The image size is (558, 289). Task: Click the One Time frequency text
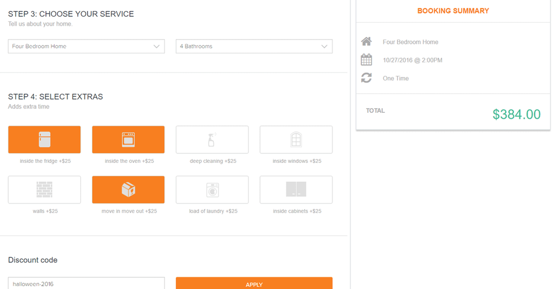tap(396, 78)
